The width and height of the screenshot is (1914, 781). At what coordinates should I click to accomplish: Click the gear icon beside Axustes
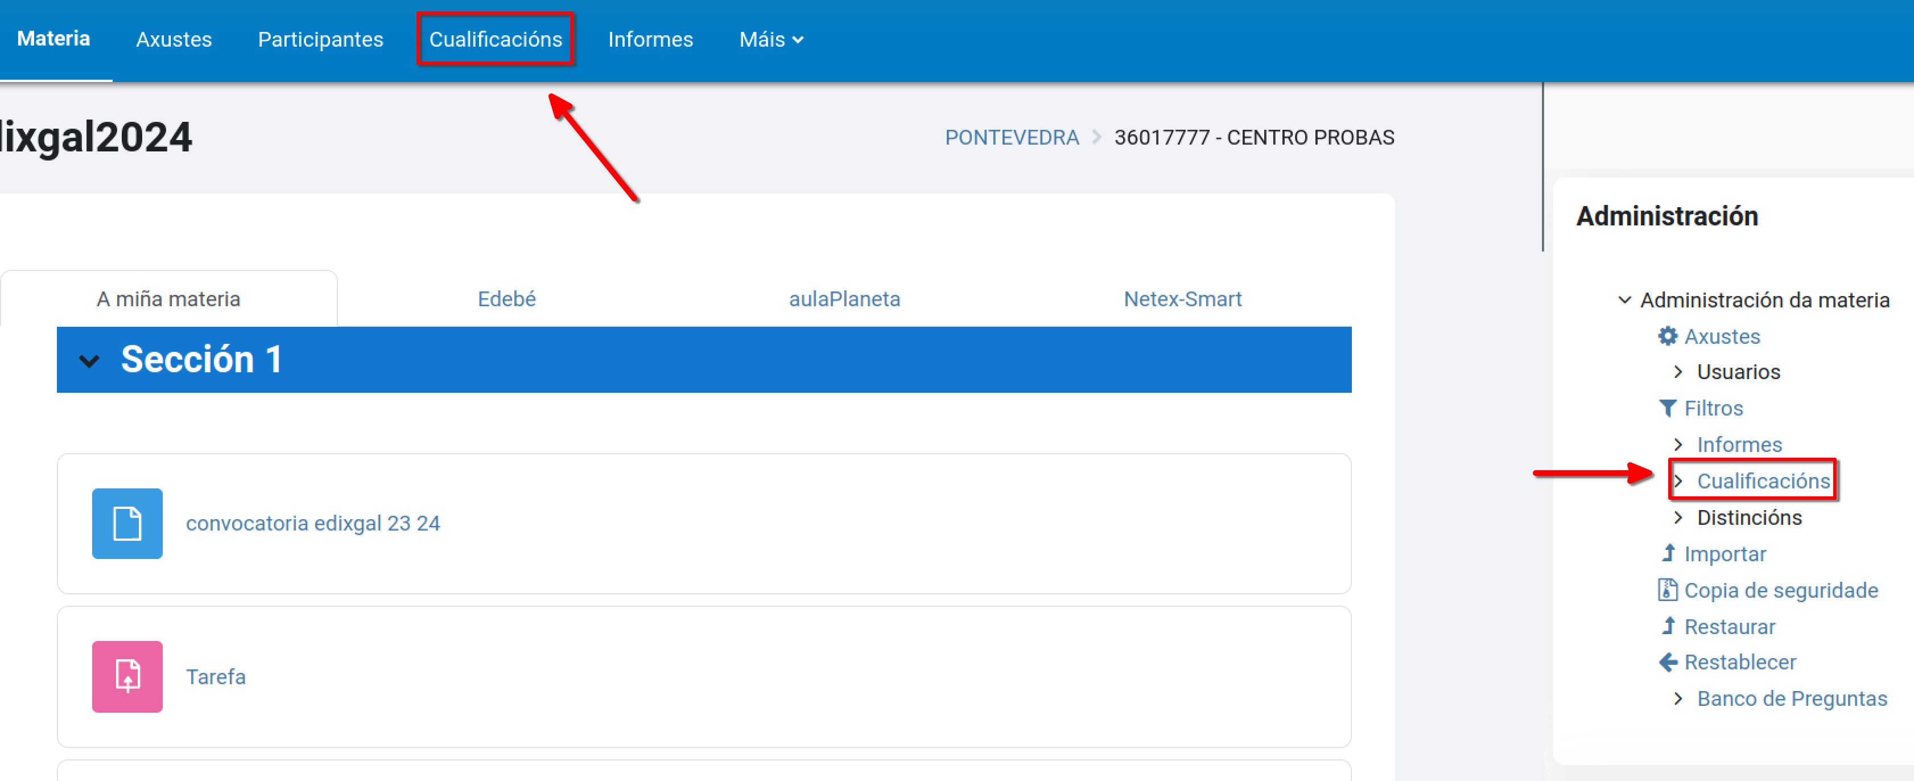[x=1667, y=336]
